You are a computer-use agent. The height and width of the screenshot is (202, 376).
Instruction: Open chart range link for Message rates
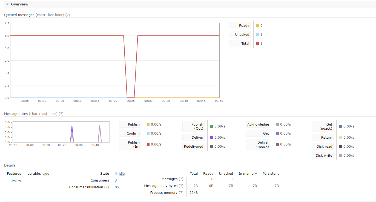pos(43,114)
